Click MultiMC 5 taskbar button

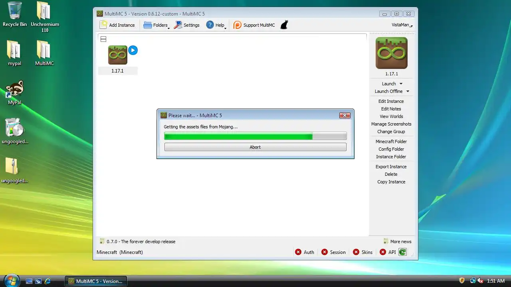(96, 281)
